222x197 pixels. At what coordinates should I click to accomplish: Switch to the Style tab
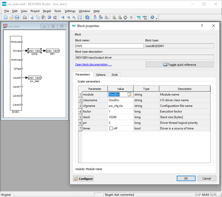coord(115,75)
